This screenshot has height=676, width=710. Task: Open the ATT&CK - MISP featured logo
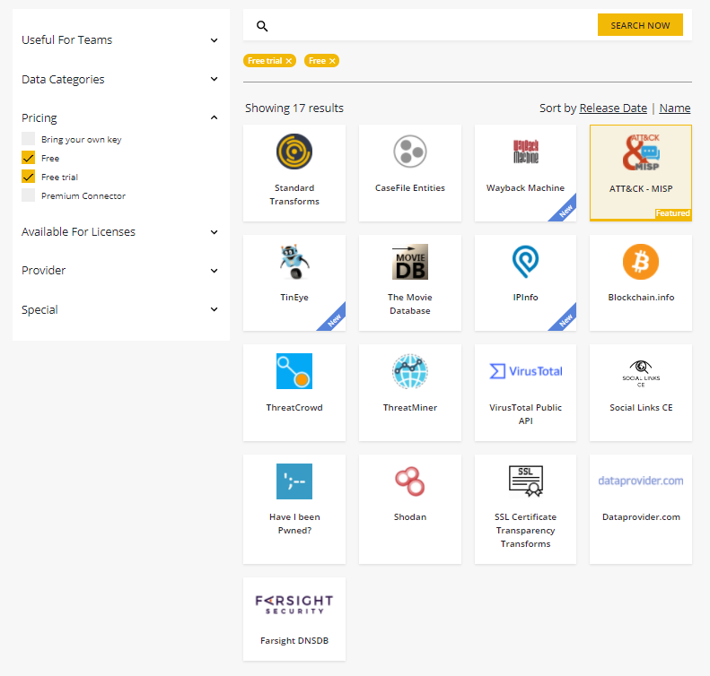tap(641, 152)
